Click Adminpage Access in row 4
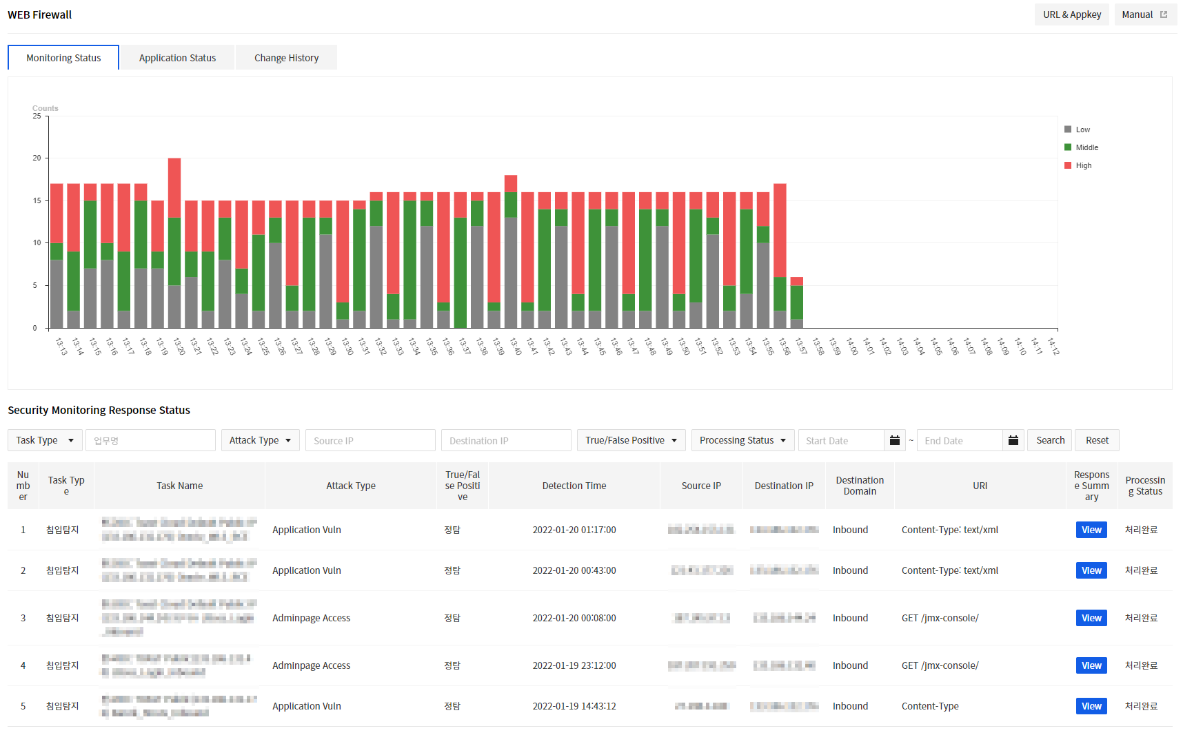1183x735 pixels. [311, 665]
